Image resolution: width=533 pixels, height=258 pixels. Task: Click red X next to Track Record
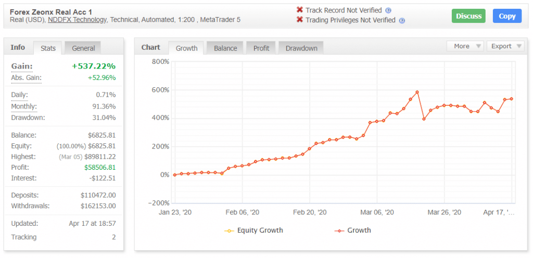click(x=300, y=10)
